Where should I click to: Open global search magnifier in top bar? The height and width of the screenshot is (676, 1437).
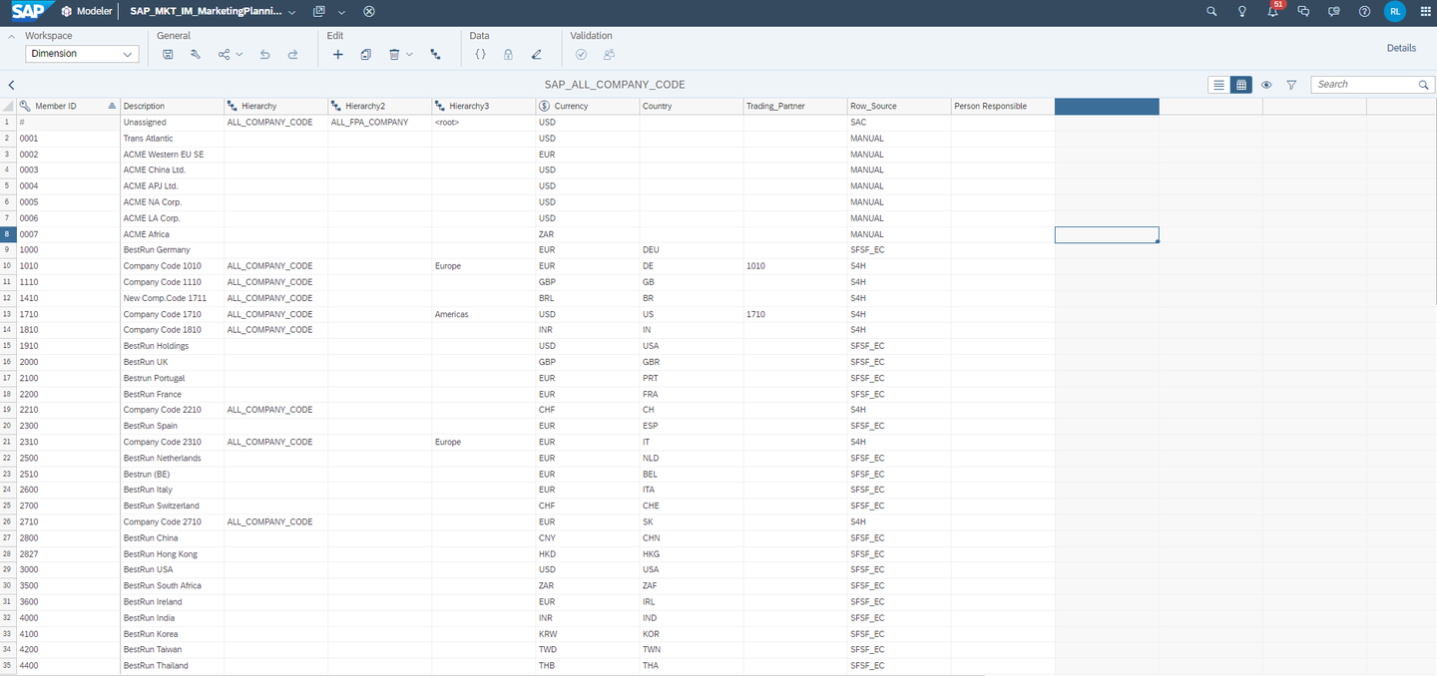point(1211,12)
